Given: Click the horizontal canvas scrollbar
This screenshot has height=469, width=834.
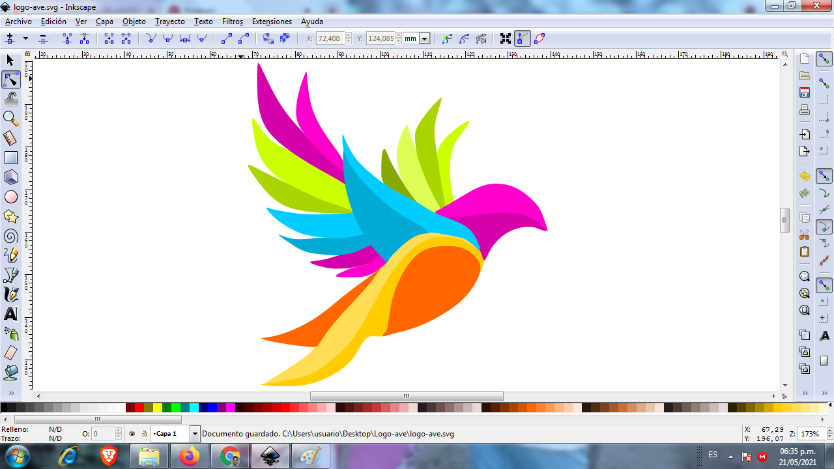Looking at the screenshot, I should pyautogui.click(x=406, y=396).
